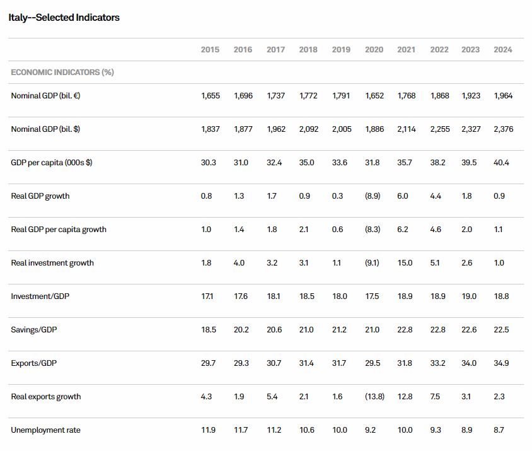Click the Real GDP growth row label
Screen dimensions: 532x451
pyautogui.click(x=40, y=196)
